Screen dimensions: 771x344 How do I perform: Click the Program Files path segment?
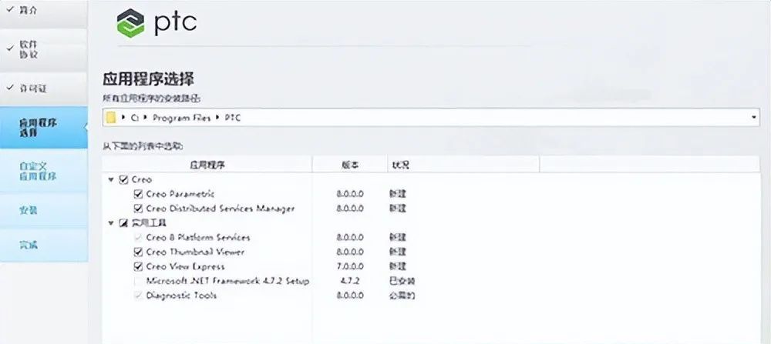(181, 118)
